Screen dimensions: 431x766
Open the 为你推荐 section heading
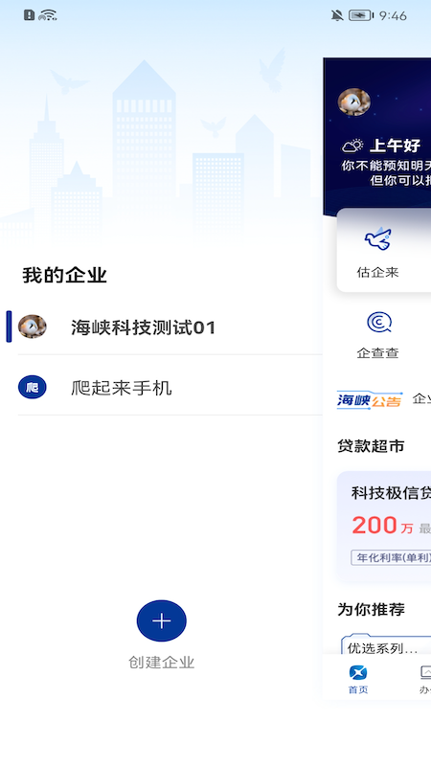tap(371, 609)
